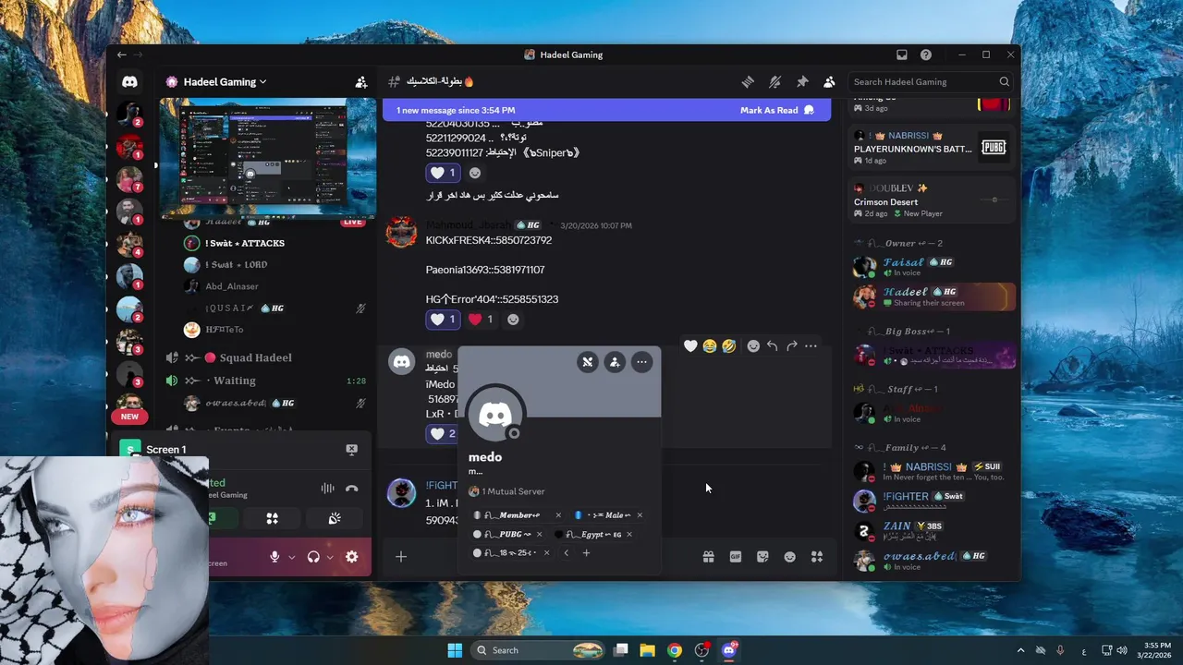Open the Threads icon in channel header
Screen dimensions: 1183x665
pos(748,82)
